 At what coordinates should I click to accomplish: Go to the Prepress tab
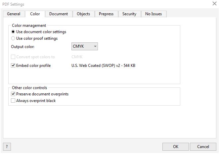coord(106,14)
